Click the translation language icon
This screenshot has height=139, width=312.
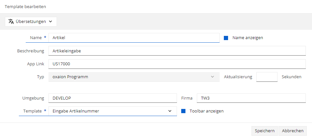click(x=11, y=22)
